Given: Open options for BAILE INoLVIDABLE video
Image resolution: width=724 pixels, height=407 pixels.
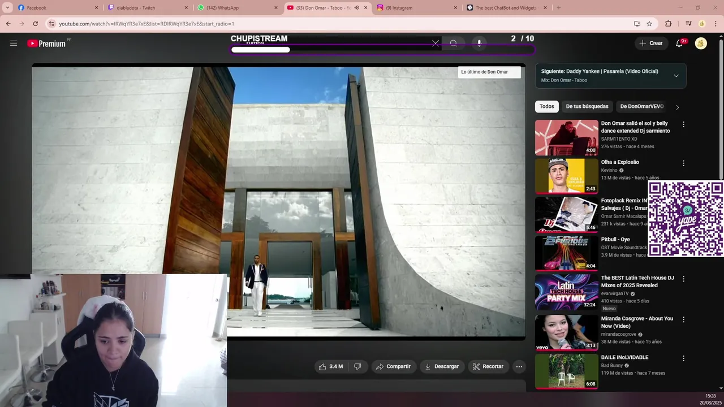Looking at the screenshot, I should click(683, 358).
